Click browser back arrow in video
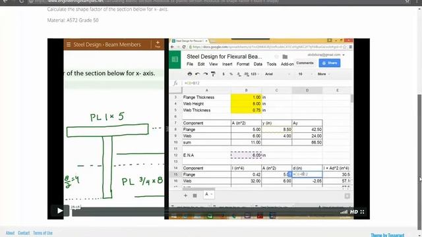Screen dimensions: 422x237 pyautogui.click(x=173, y=47)
